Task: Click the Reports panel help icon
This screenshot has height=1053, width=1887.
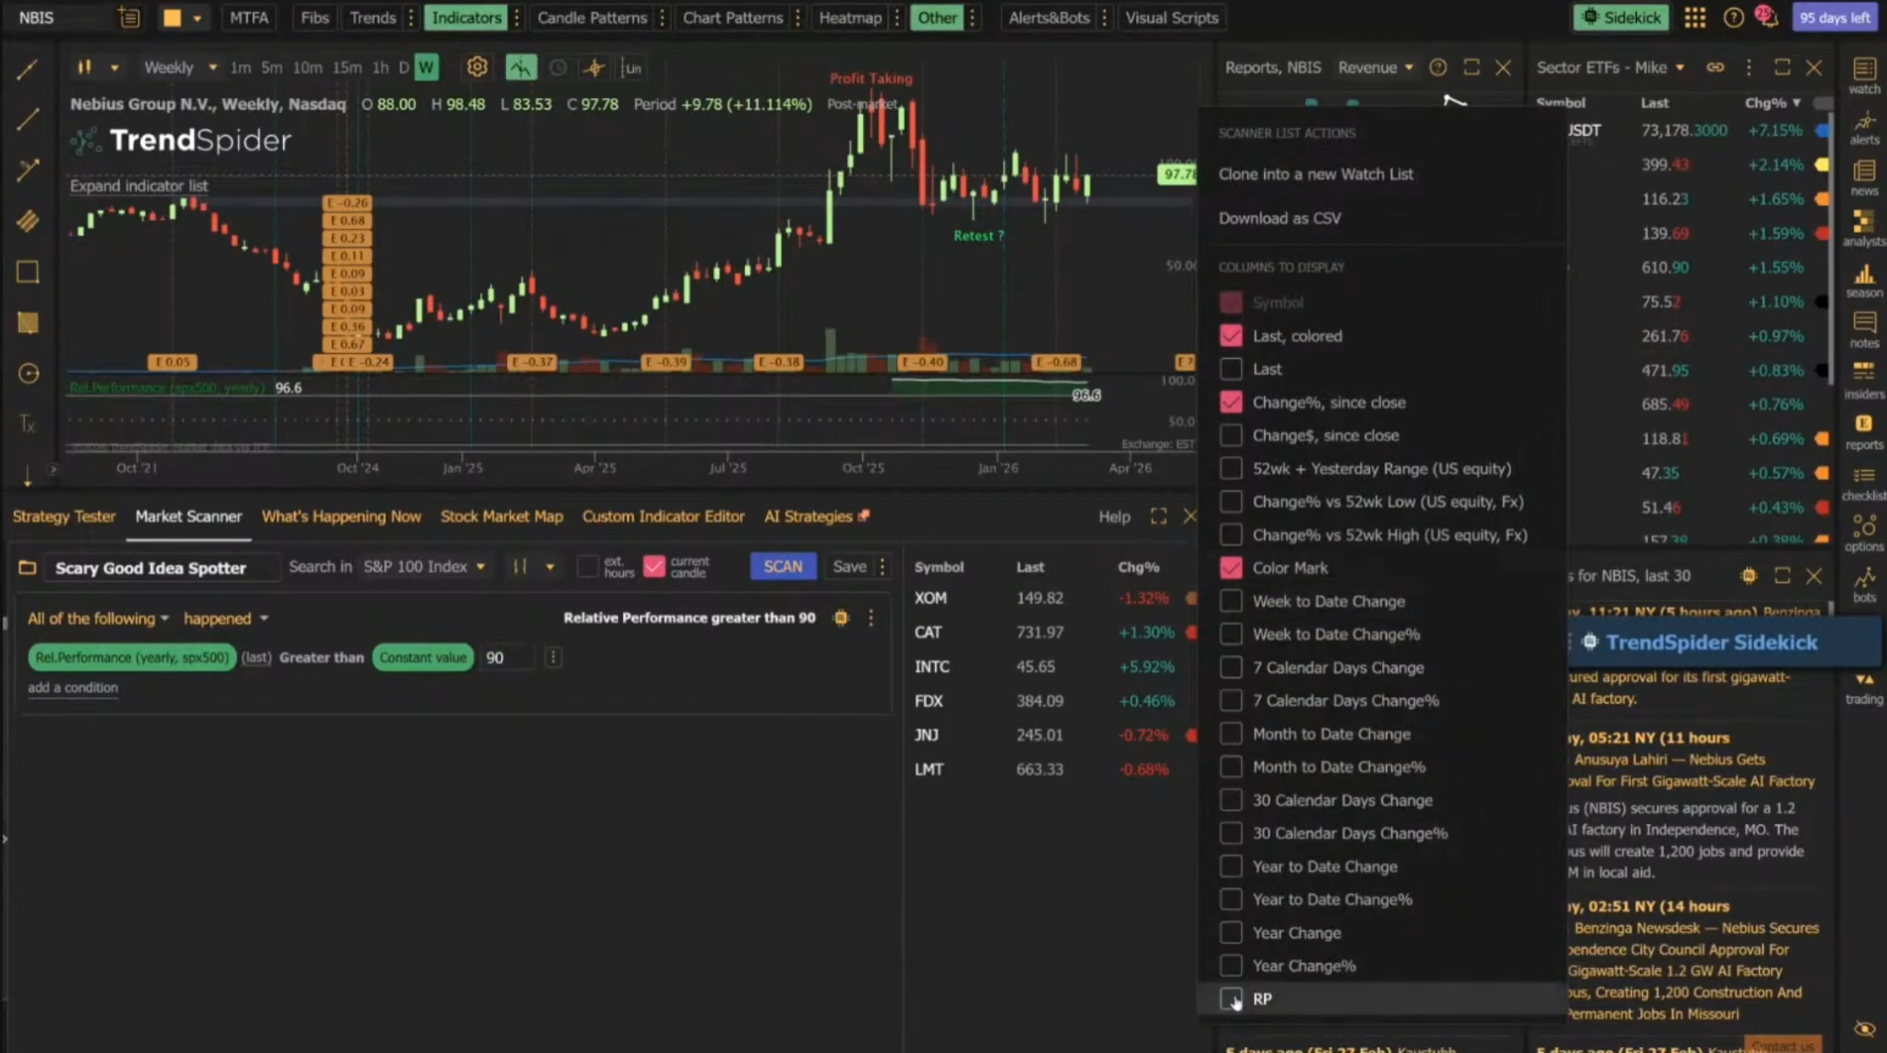Action: pyautogui.click(x=1438, y=67)
